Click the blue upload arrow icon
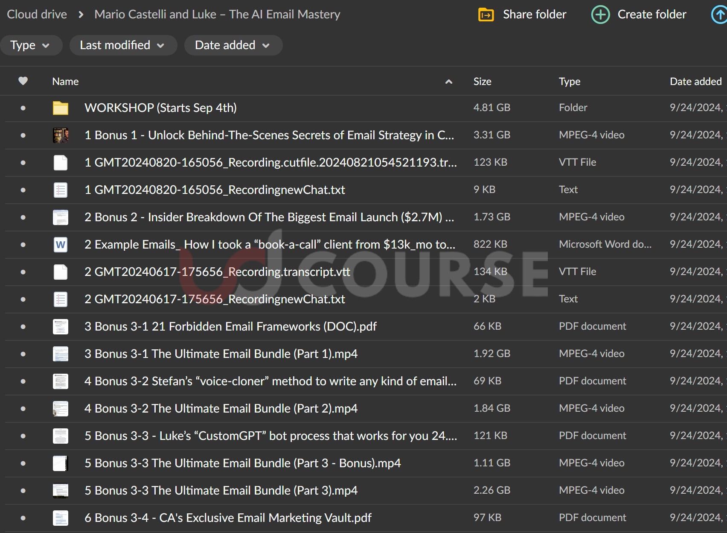 click(720, 15)
